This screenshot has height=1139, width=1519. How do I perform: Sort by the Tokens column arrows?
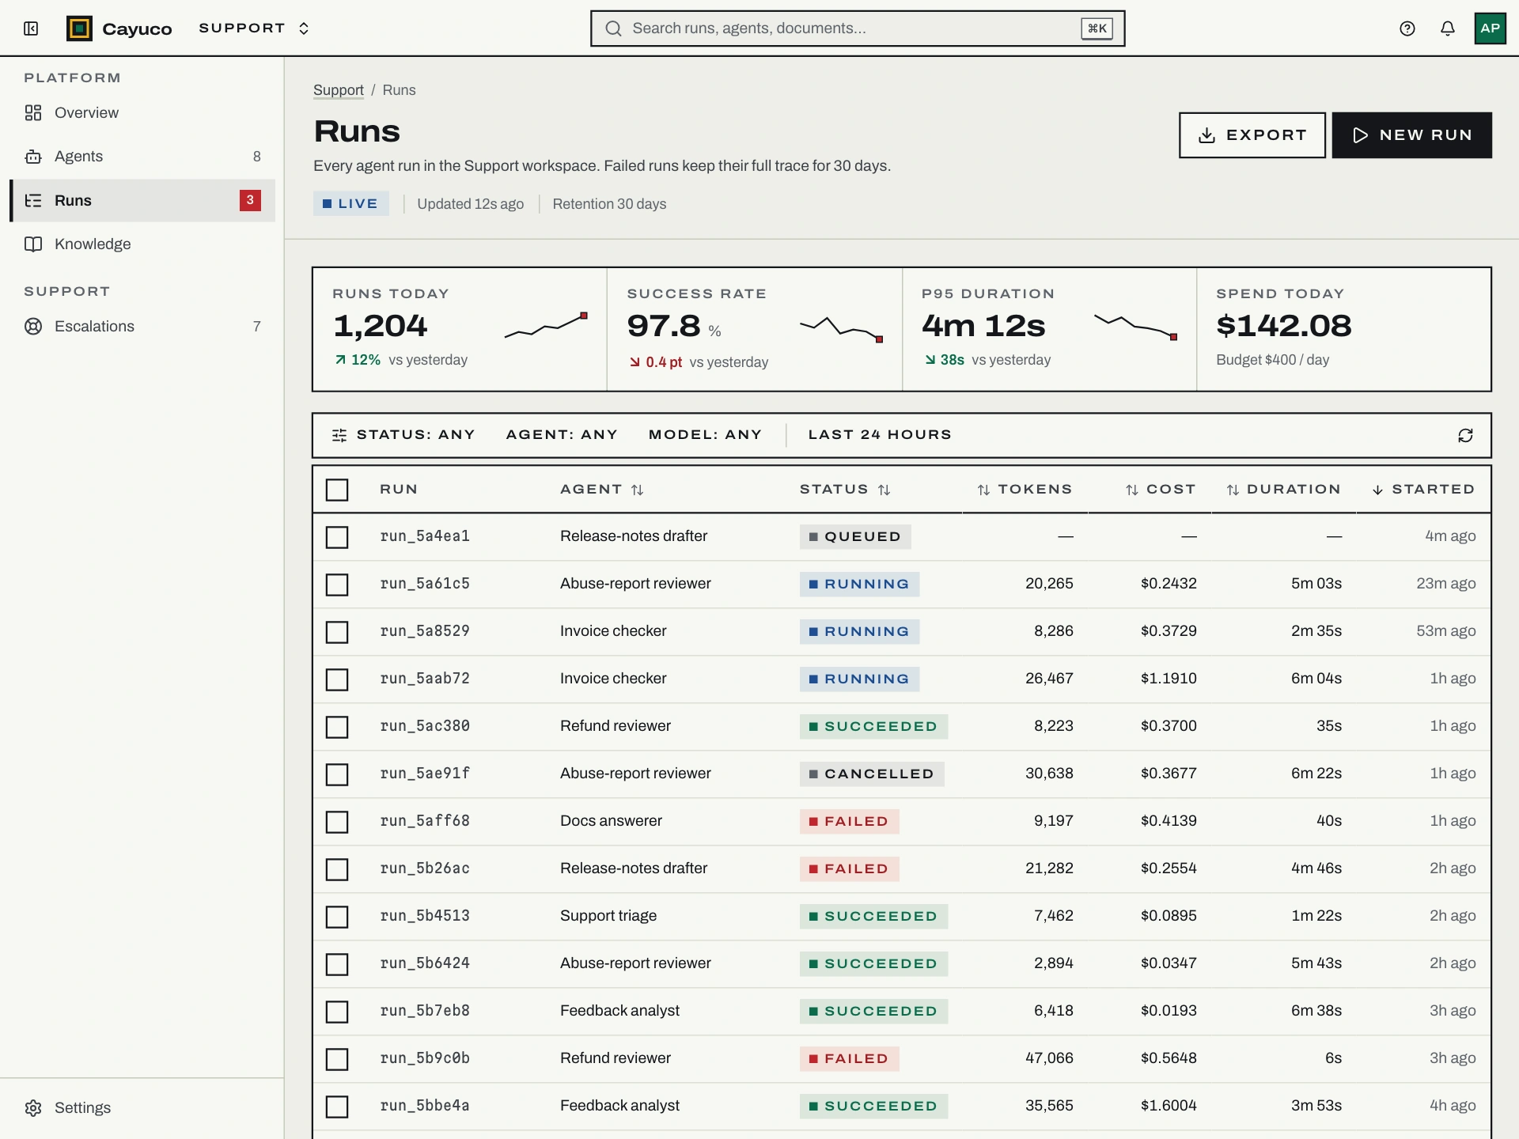[x=983, y=490]
